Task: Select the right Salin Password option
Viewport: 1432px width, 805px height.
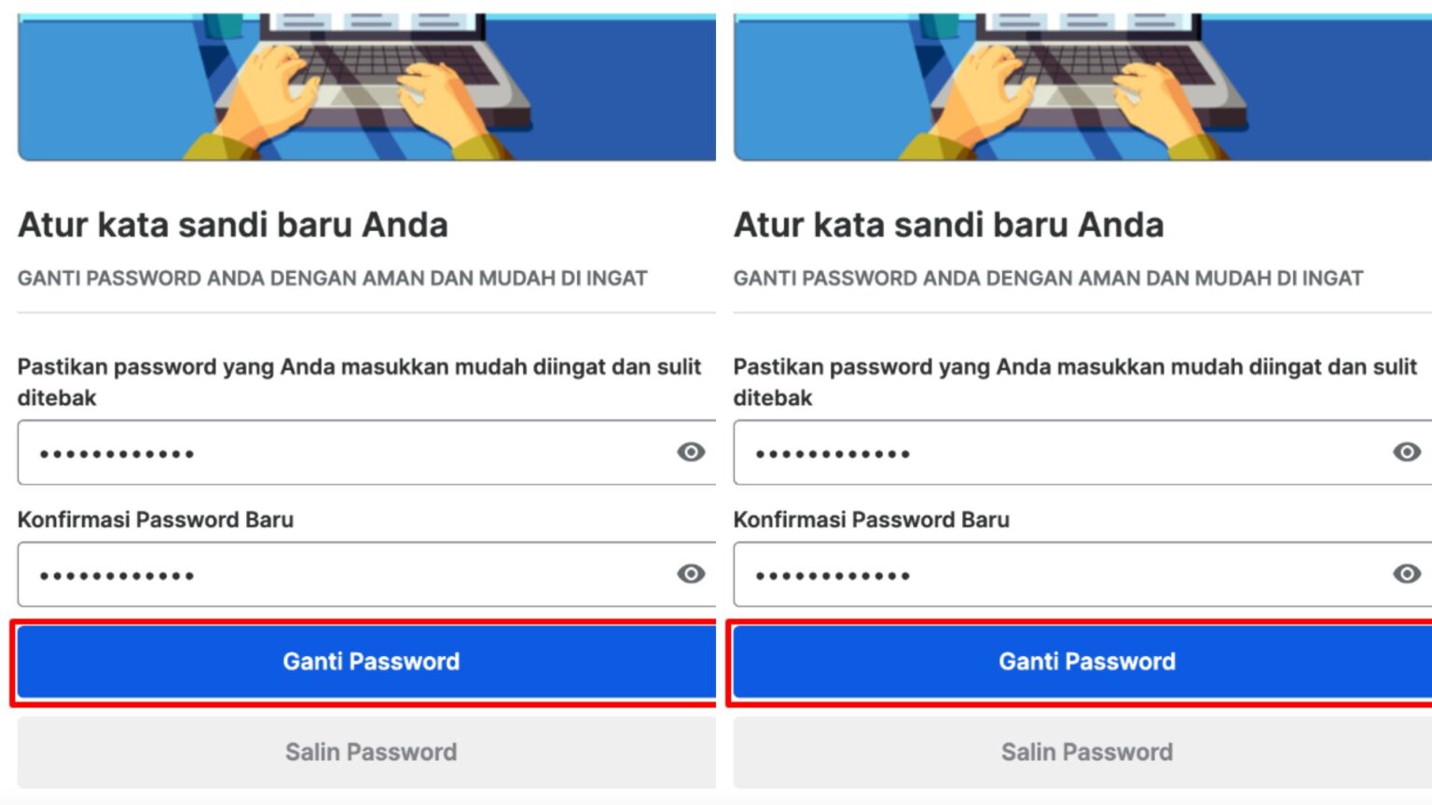Action: [1086, 752]
